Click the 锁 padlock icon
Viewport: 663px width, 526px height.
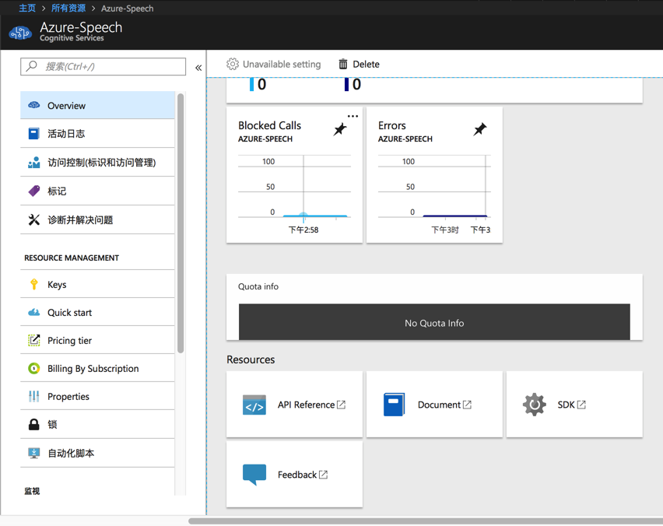pyautogui.click(x=33, y=424)
